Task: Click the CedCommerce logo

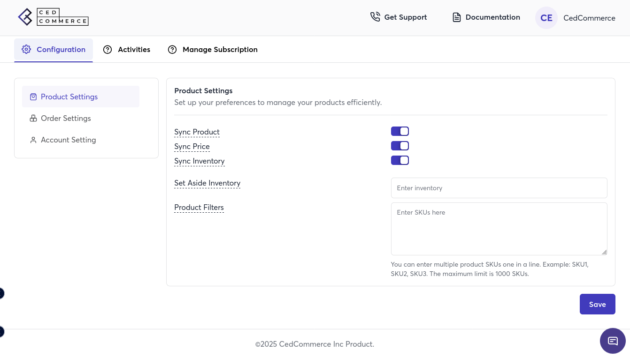Action: tap(53, 17)
